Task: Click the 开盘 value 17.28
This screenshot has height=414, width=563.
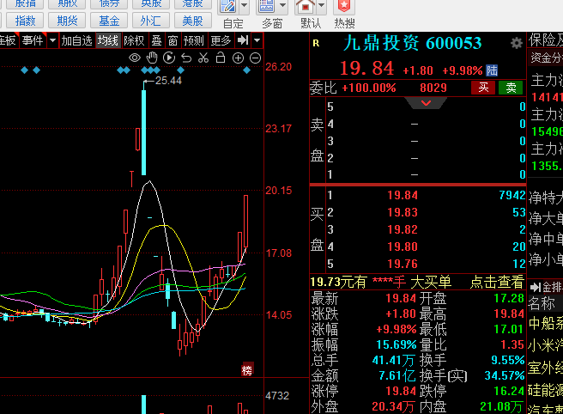Action: [x=509, y=298]
